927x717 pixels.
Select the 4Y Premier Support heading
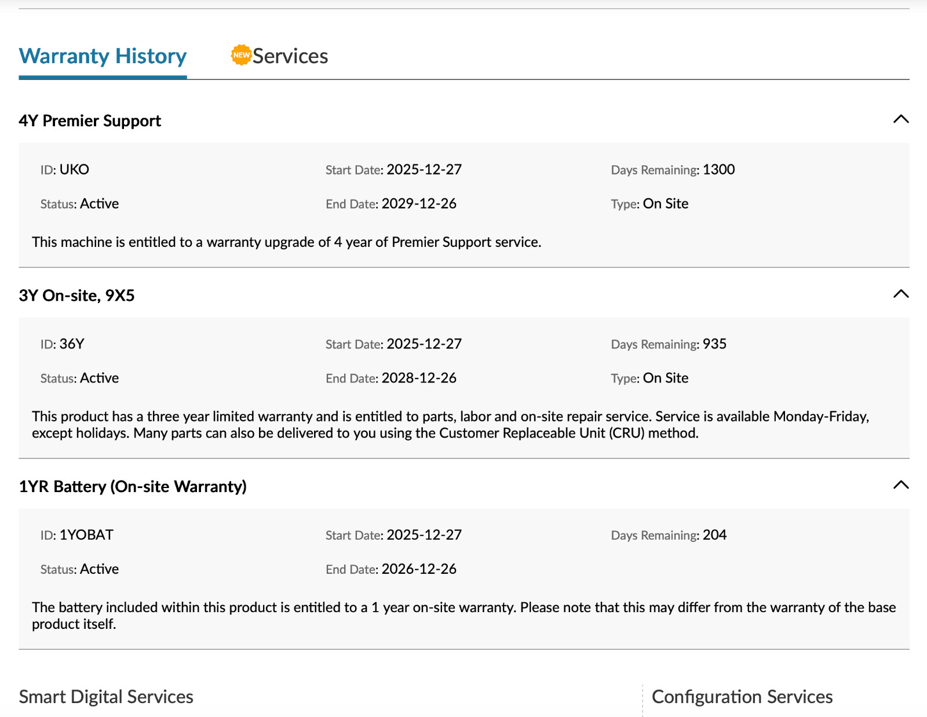coord(90,121)
